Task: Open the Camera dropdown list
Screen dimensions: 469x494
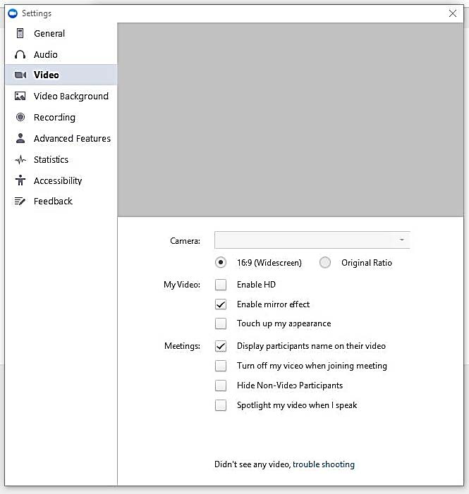Action: pyautogui.click(x=312, y=240)
